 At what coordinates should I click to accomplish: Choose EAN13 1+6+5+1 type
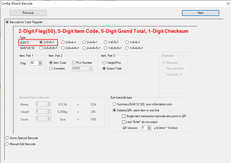click(111, 42)
